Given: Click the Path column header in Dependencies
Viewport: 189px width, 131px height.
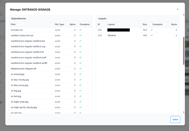Looking at the screenshot, I should point(13,24).
